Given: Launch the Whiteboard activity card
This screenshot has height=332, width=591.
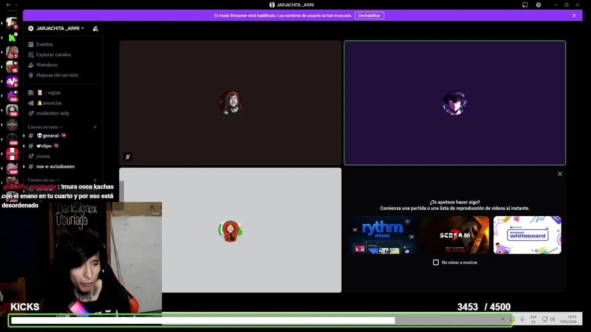Looking at the screenshot, I should pyautogui.click(x=527, y=235).
